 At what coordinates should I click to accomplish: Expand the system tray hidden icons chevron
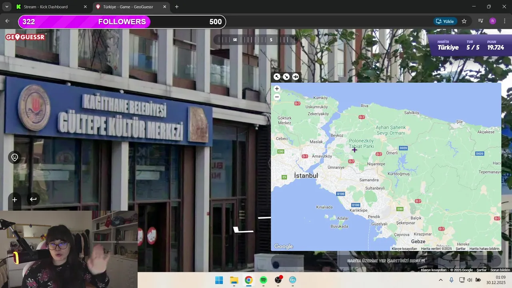pyautogui.click(x=441, y=280)
